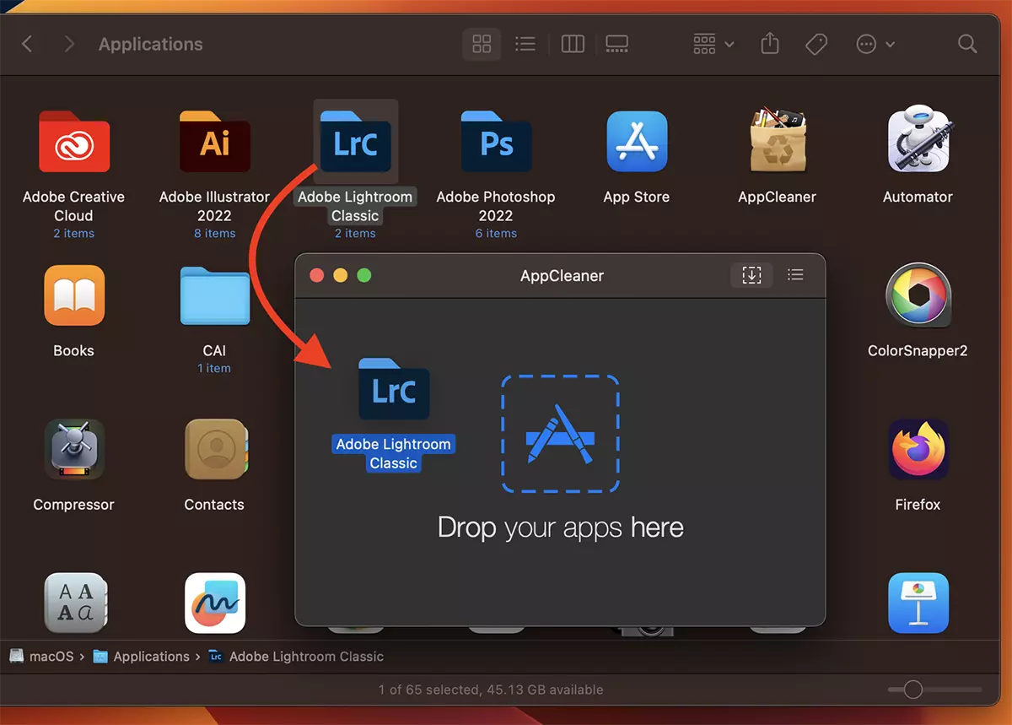Open the CAI folder
1012x725 pixels.
coord(215,295)
